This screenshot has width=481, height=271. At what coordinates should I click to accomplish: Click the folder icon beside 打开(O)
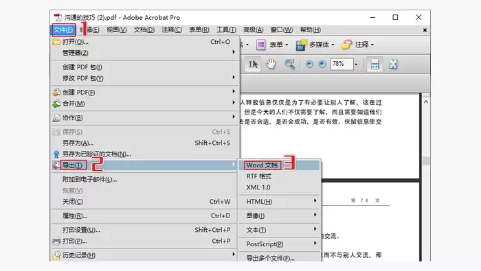coord(56,42)
